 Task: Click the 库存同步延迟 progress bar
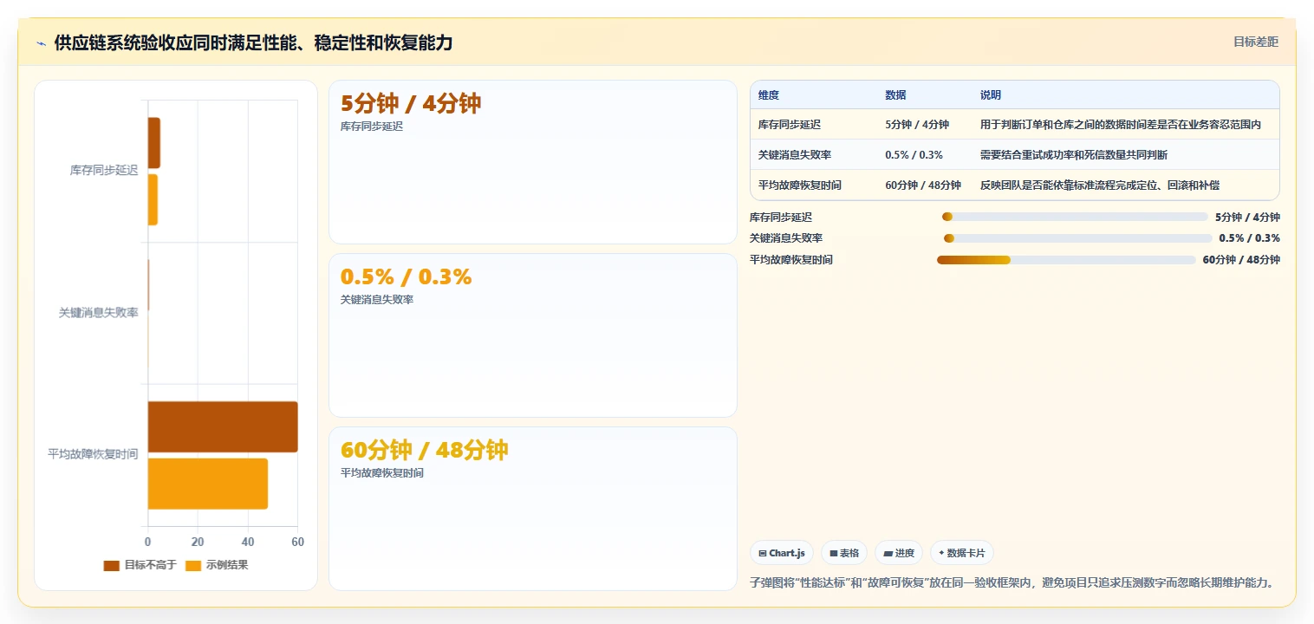click(1074, 217)
